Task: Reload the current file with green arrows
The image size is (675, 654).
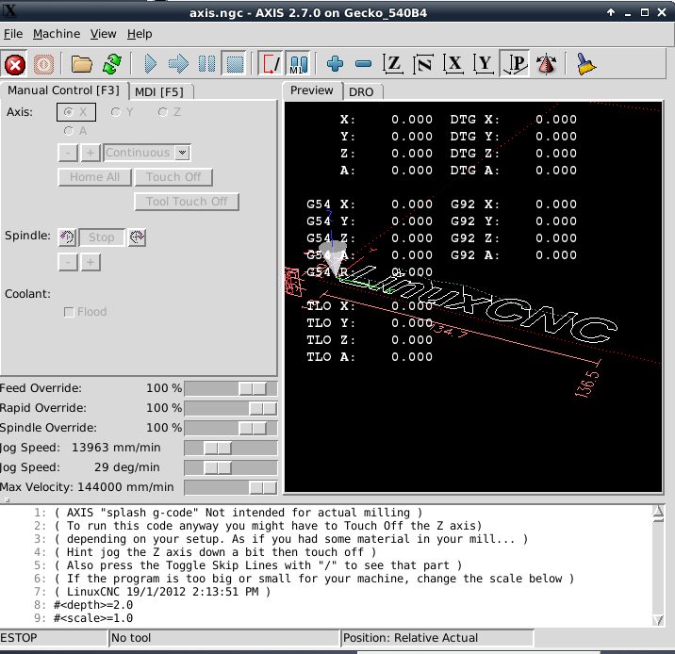Action: coord(111,64)
